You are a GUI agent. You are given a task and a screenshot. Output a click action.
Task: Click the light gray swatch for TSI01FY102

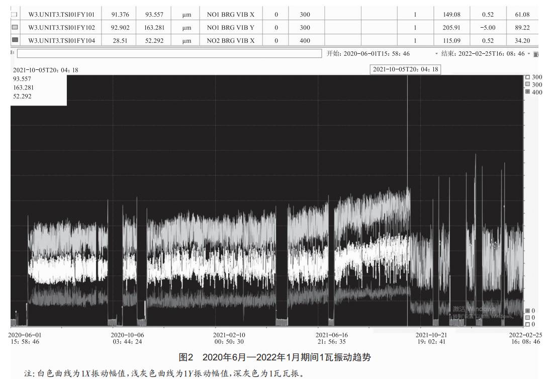point(14,27)
